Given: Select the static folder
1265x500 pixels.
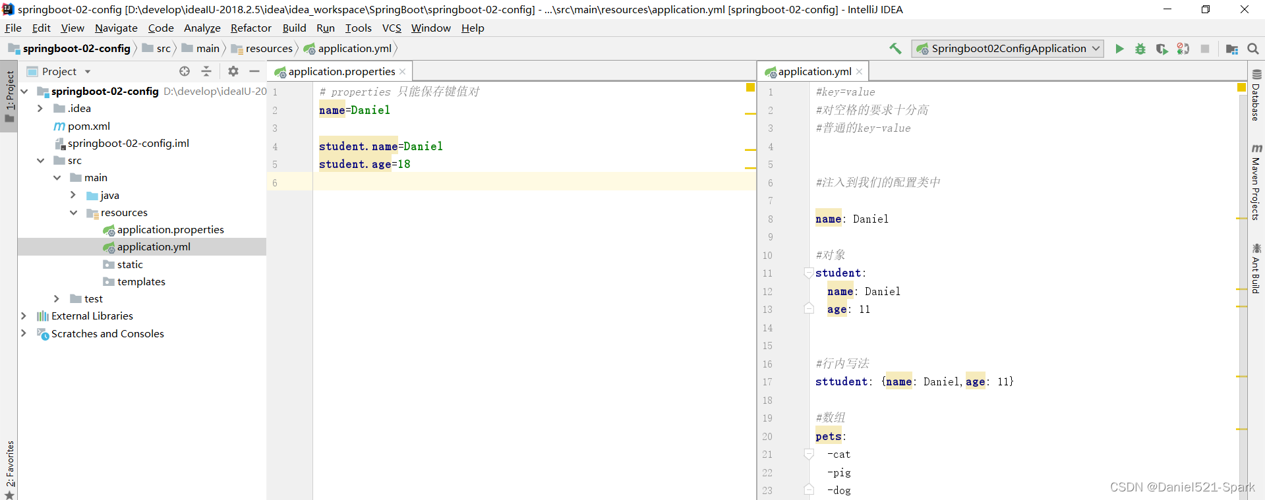Looking at the screenshot, I should click(x=123, y=264).
